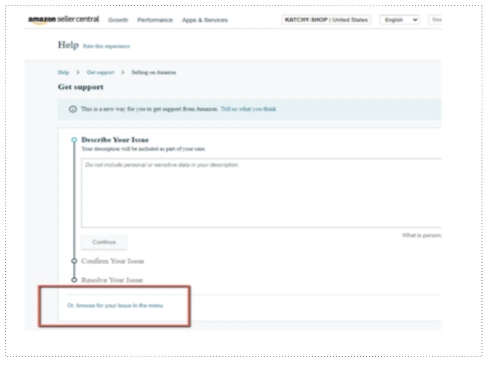This screenshot has width=492, height=370.
Task: Open the KATCHY SHOP United States account selector
Action: 326,20
